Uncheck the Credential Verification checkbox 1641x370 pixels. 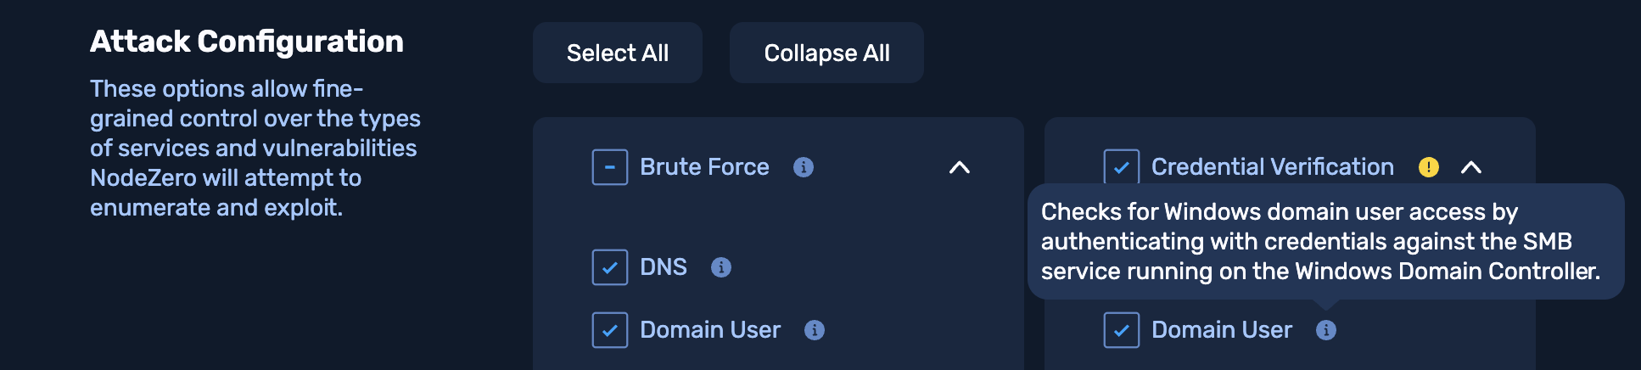tap(1122, 166)
